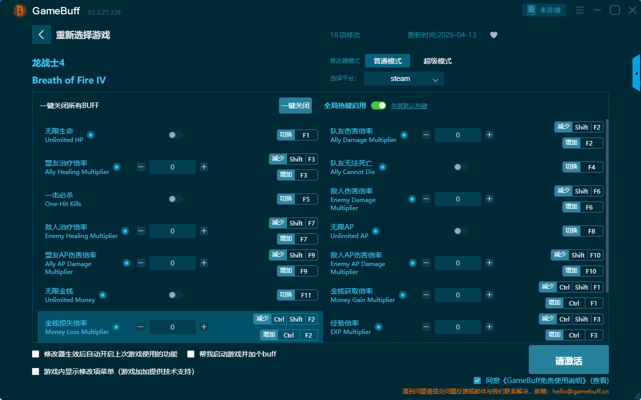
Task: Click the plus icon for EXP Multiplier
Action: (489, 327)
